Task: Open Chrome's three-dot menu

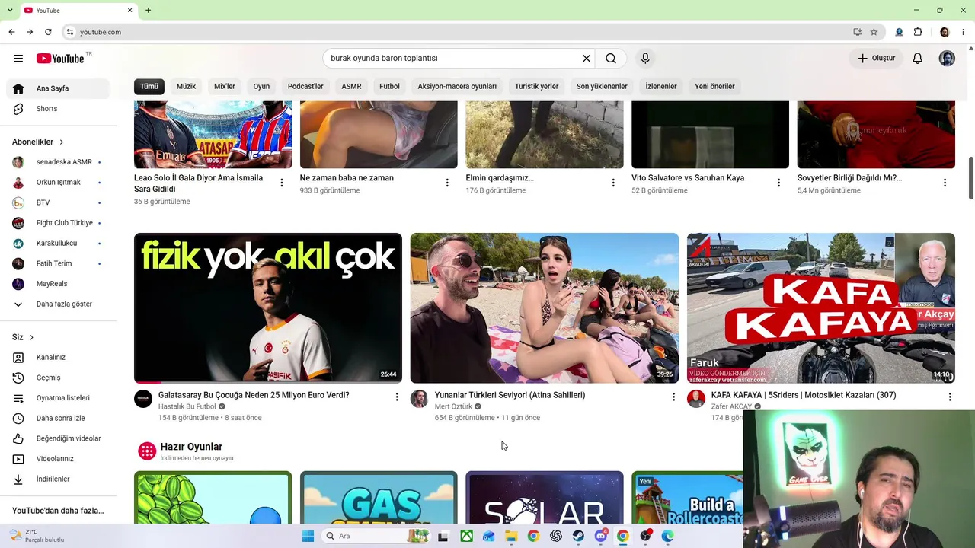Action: pos(964,32)
